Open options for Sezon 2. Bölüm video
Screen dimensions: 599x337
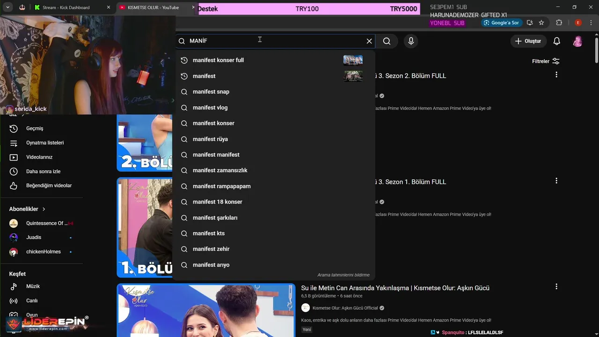pyautogui.click(x=556, y=75)
